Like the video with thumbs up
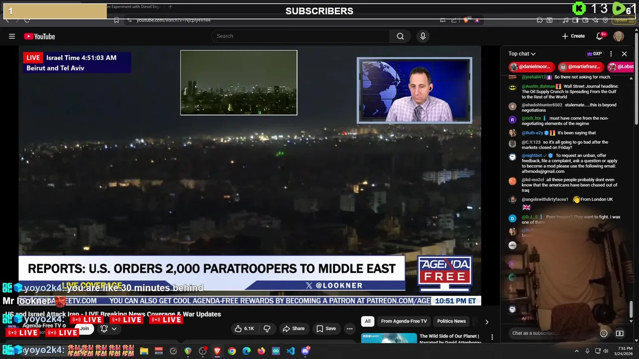This screenshot has height=359, width=639. coord(245,329)
